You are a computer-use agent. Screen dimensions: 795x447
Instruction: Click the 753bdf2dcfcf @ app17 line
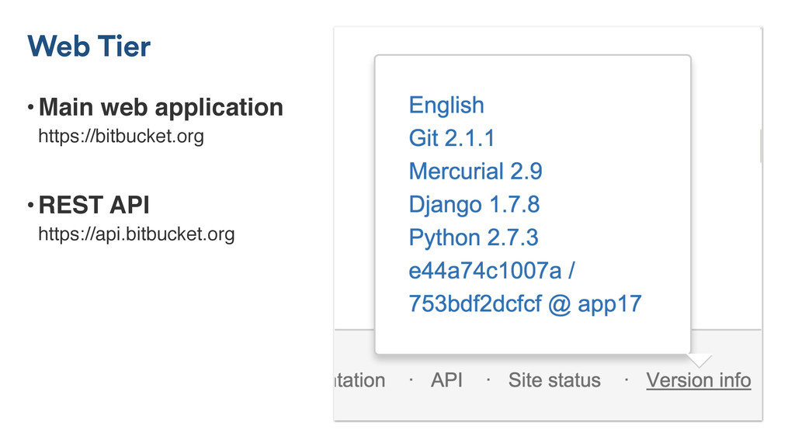(x=525, y=303)
